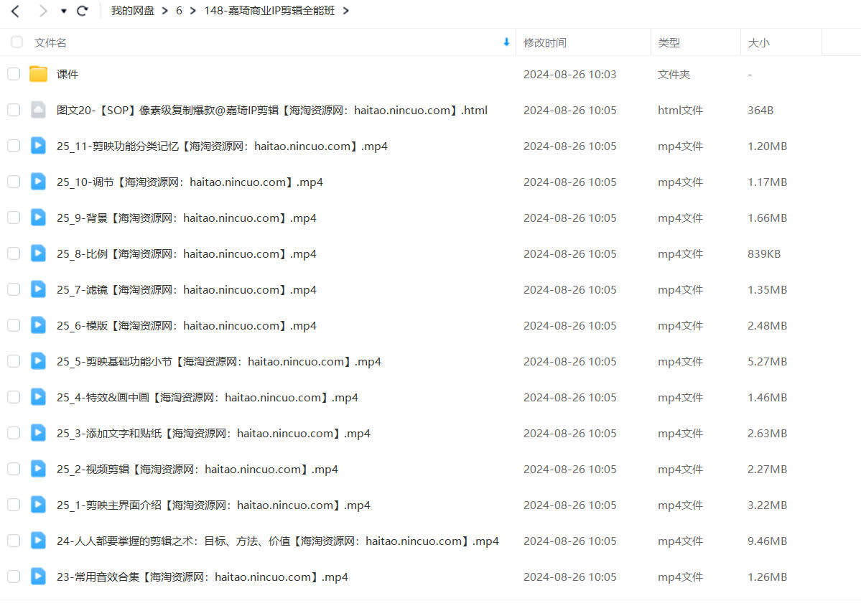Play video icon of 25_7-滤镜

[38, 289]
